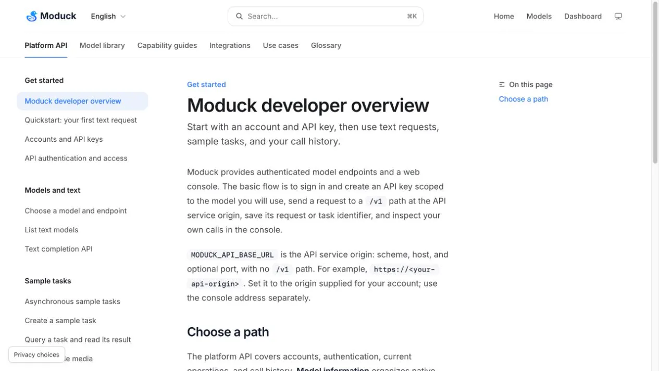Click the Get started sidebar heading
The image size is (659, 371).
[44, 80]
